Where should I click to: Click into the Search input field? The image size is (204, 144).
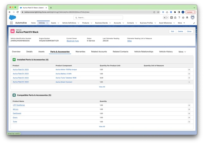[98, 17]
